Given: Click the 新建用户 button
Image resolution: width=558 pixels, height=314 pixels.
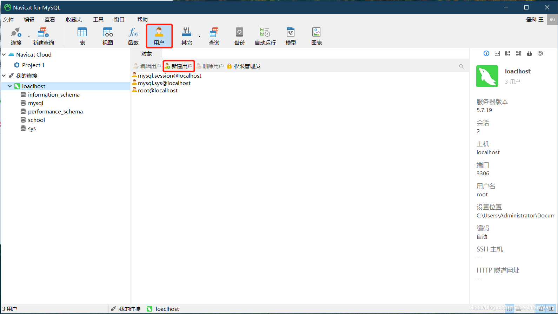Looking at the screenshot, I should point(179,66).
